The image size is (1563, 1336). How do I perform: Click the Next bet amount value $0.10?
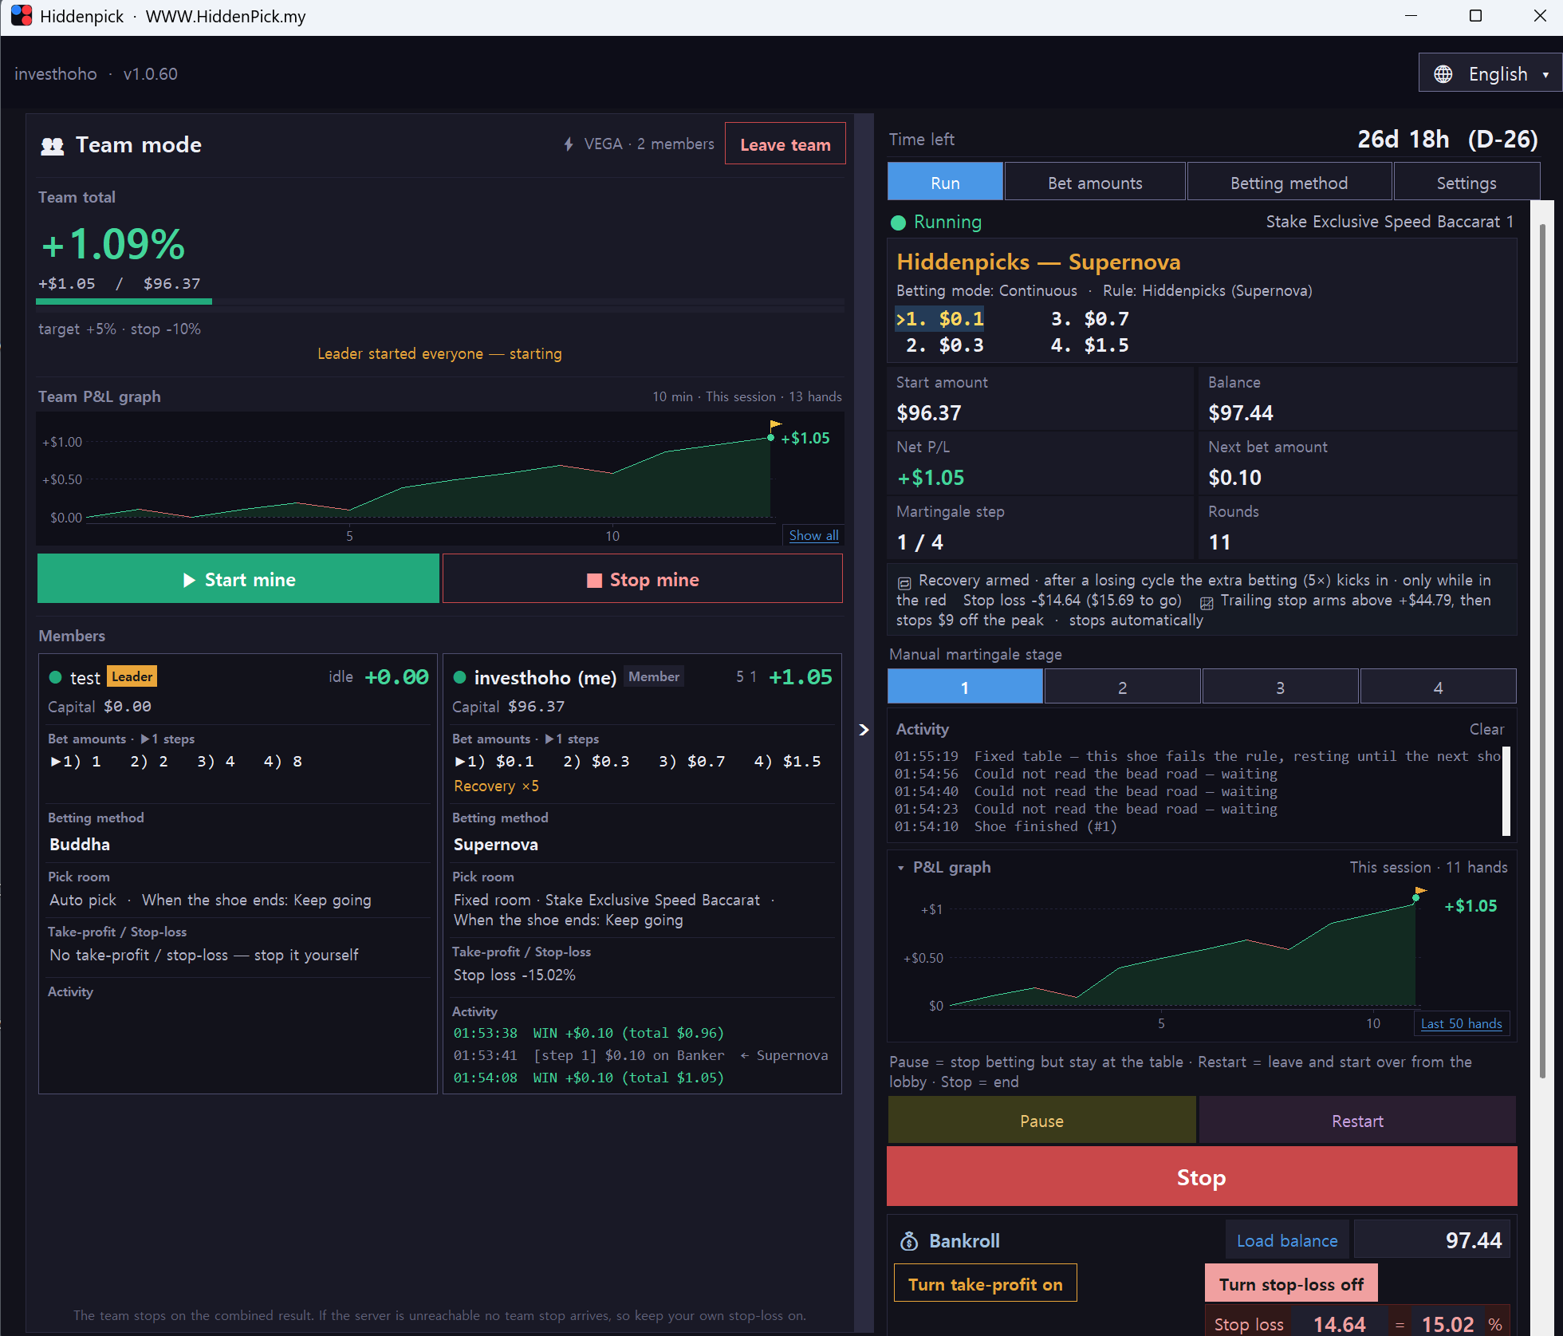[1235, 477]
